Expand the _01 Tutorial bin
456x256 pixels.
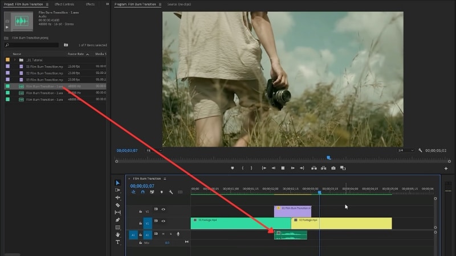point(15,60)
